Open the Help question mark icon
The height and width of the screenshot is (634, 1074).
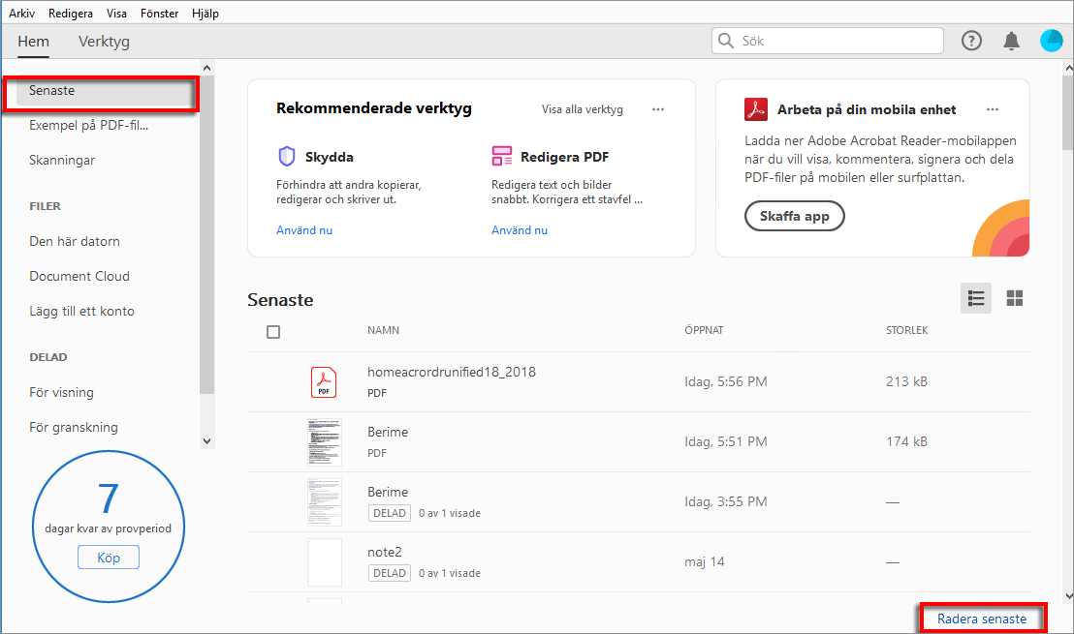pyautogui.click(x=971, y=41)
